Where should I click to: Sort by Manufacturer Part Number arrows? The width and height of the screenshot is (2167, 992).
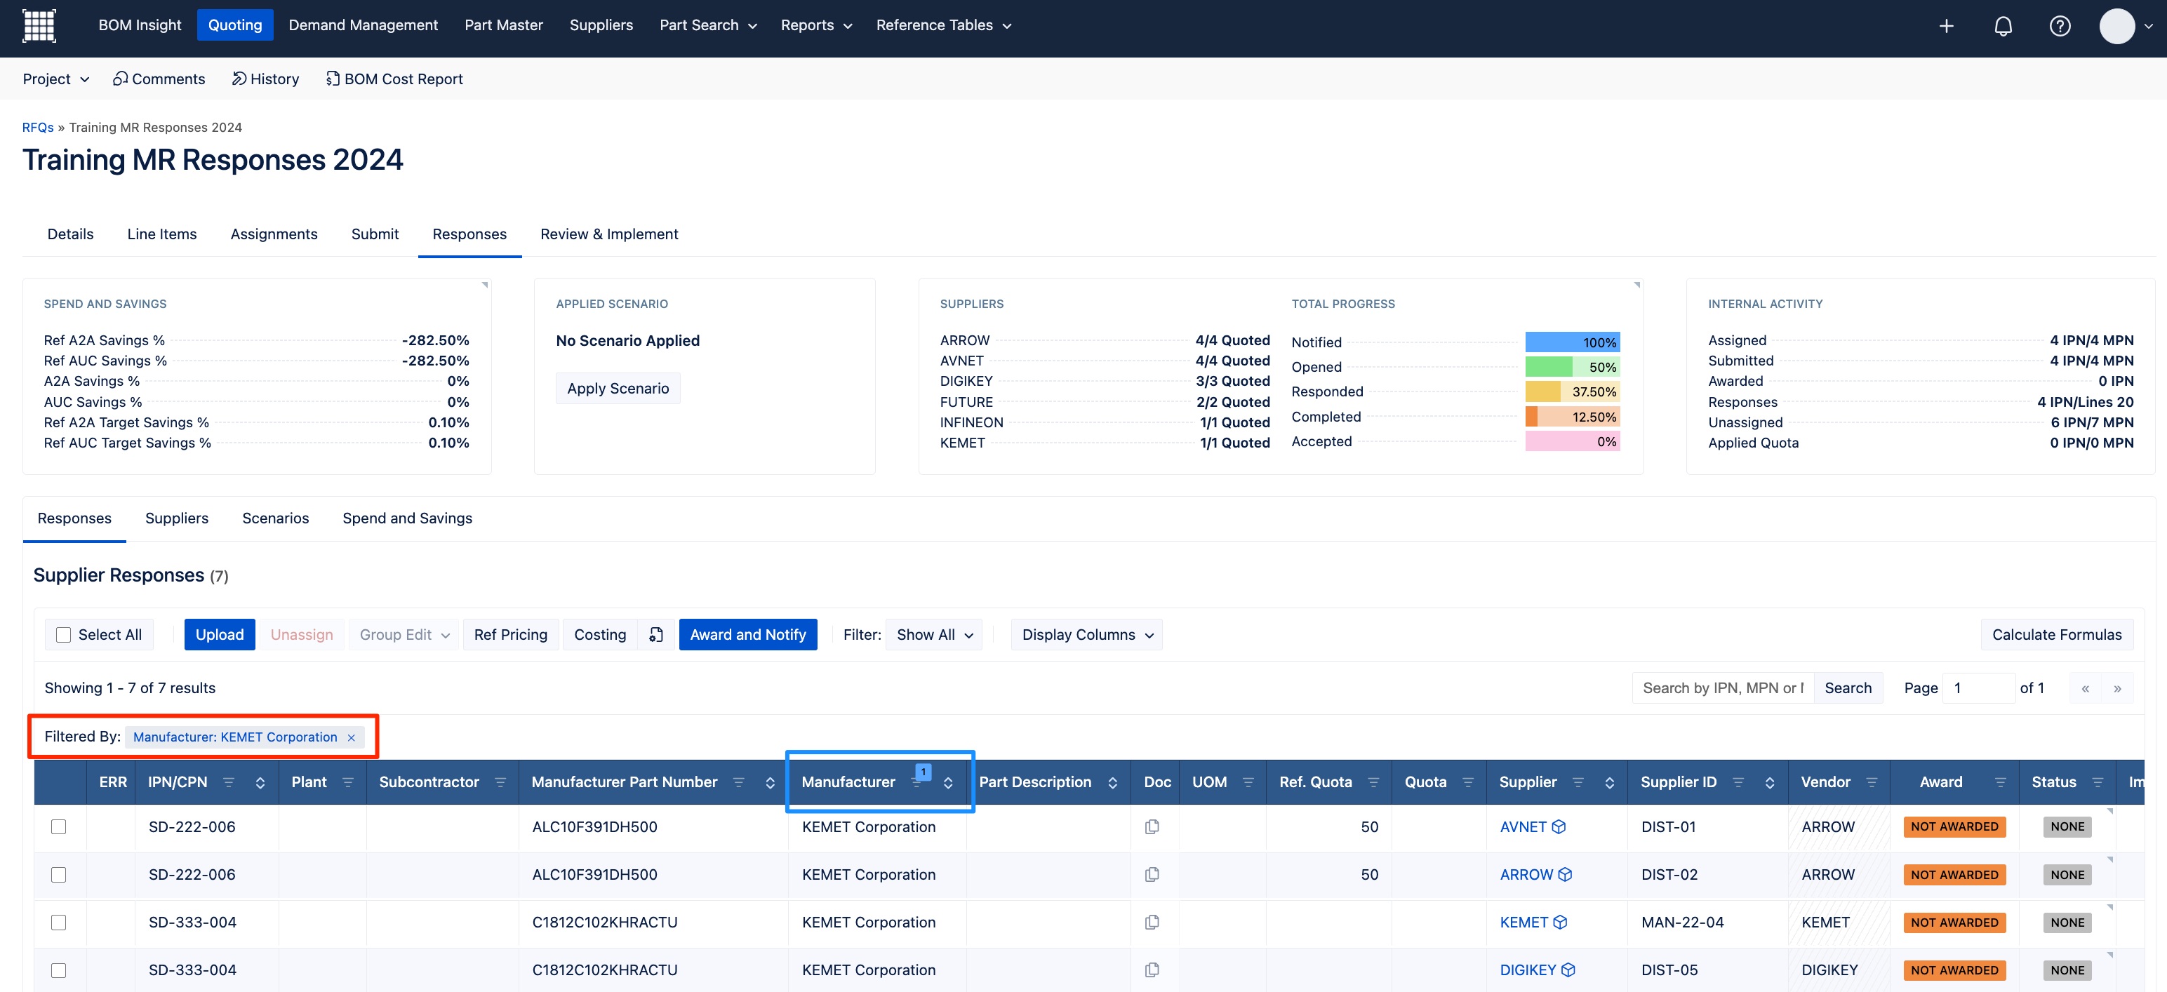(x=770, y=783)
